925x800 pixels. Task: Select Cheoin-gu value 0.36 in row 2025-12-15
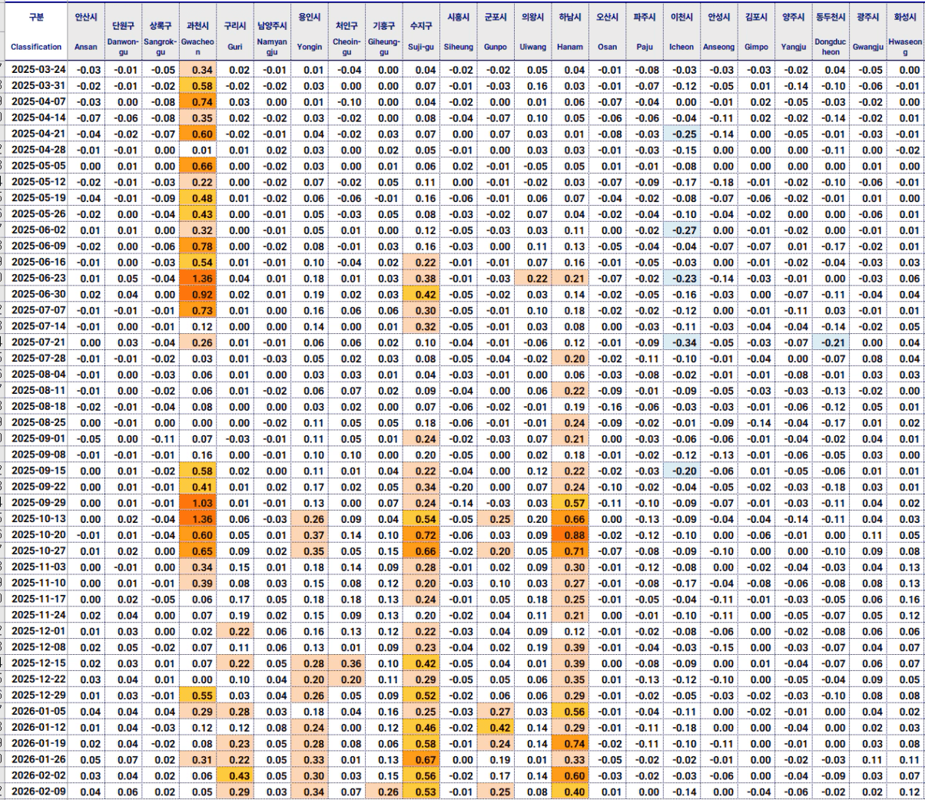(x=346, y=663)
